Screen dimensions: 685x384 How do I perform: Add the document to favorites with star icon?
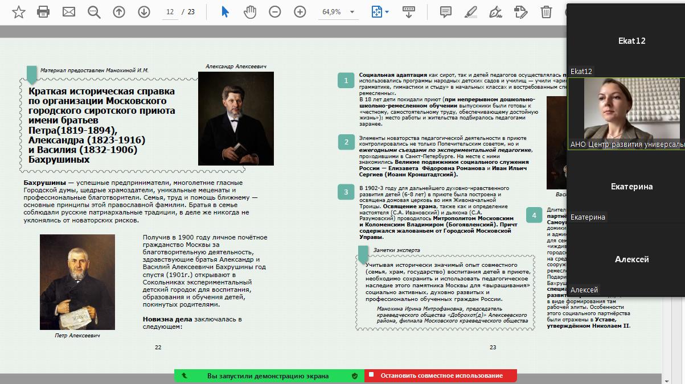(x=19, y=12)
